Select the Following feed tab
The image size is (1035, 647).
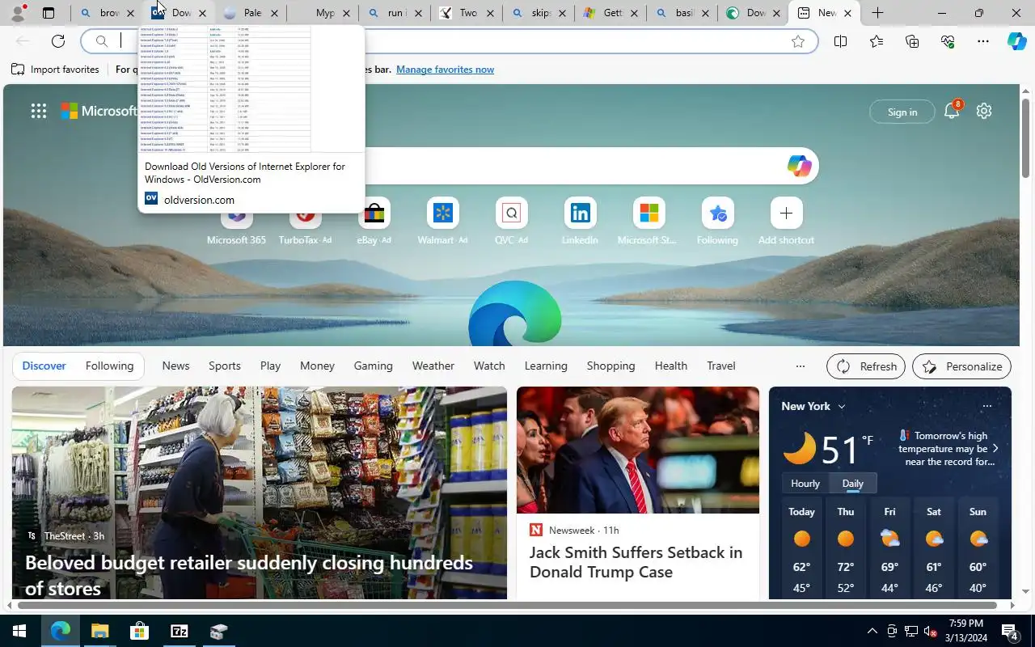click(109, 366)
